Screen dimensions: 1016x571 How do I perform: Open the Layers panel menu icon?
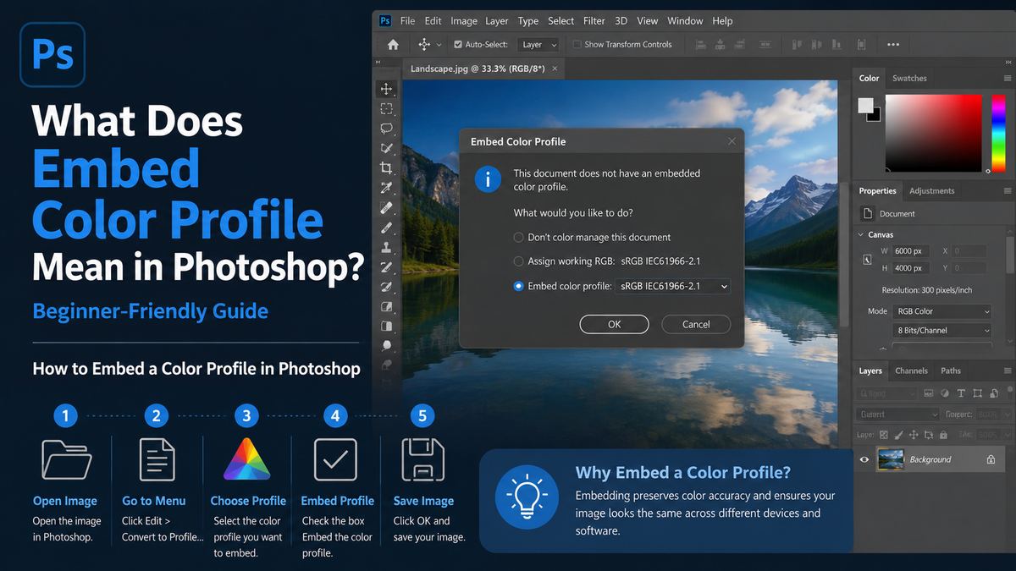(1008, 371)
